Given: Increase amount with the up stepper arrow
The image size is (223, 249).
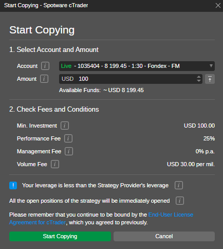Looking at the screenshot, I should [x=199, y=77].
